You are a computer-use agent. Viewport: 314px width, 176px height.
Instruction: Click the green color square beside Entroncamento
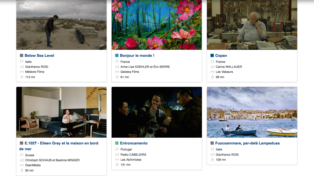point(117,143)
